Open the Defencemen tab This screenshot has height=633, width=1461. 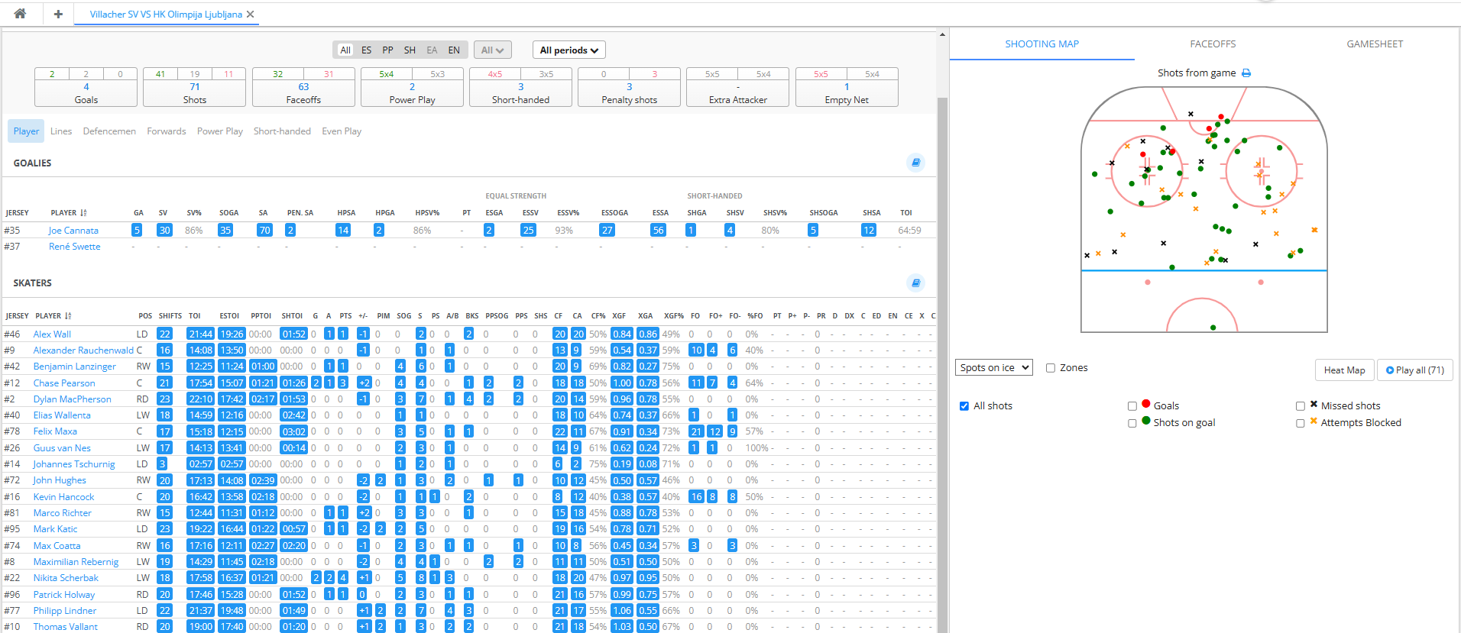click(109, 131)
